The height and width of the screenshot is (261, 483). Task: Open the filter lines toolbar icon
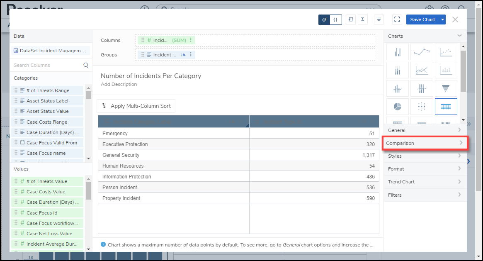[379, 20]
